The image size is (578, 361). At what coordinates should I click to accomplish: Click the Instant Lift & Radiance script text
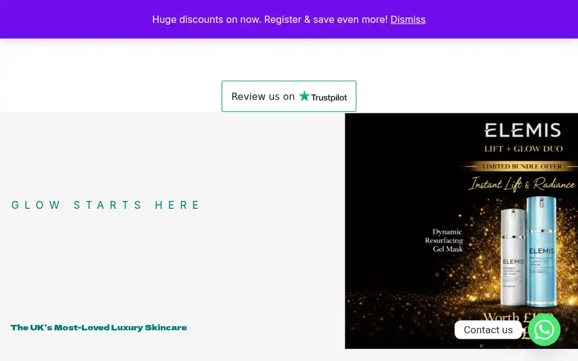[x=522, y=184]
